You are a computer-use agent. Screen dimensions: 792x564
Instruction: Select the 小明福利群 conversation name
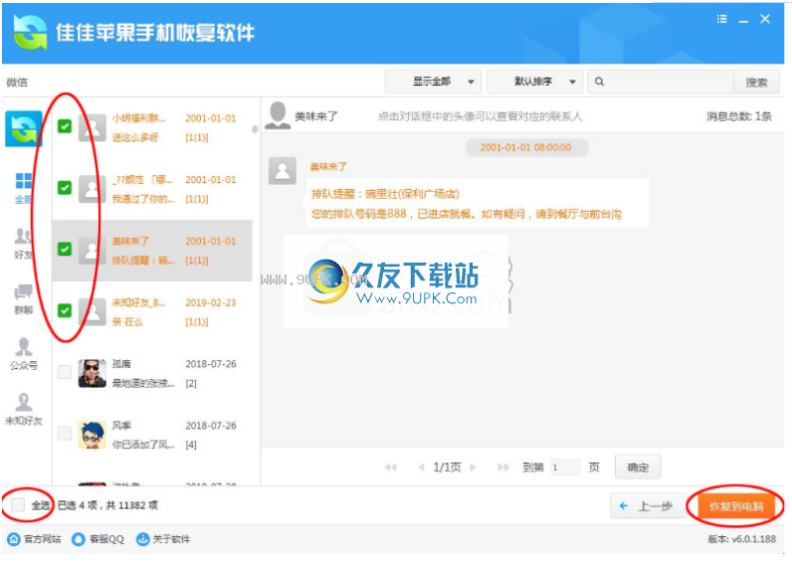(x=139, y=118)
